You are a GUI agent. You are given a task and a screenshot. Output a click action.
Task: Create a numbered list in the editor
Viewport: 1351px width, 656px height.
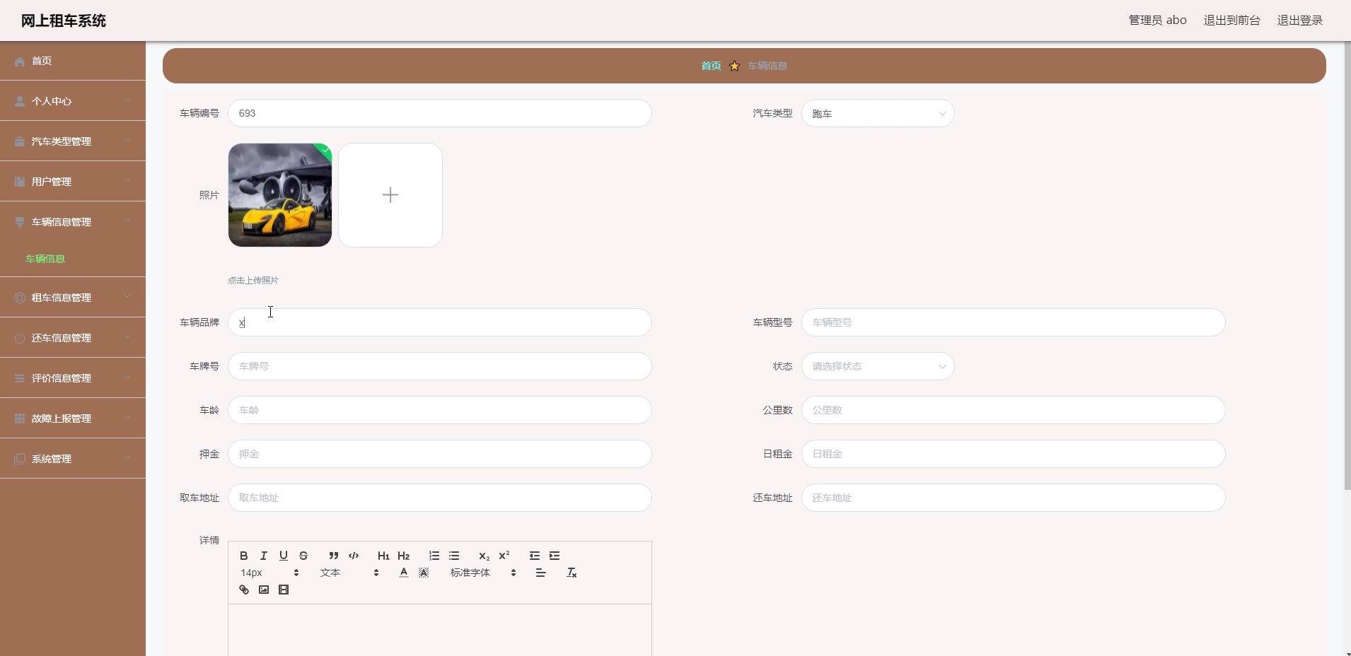pyautogui.click(x=434, y=556)
